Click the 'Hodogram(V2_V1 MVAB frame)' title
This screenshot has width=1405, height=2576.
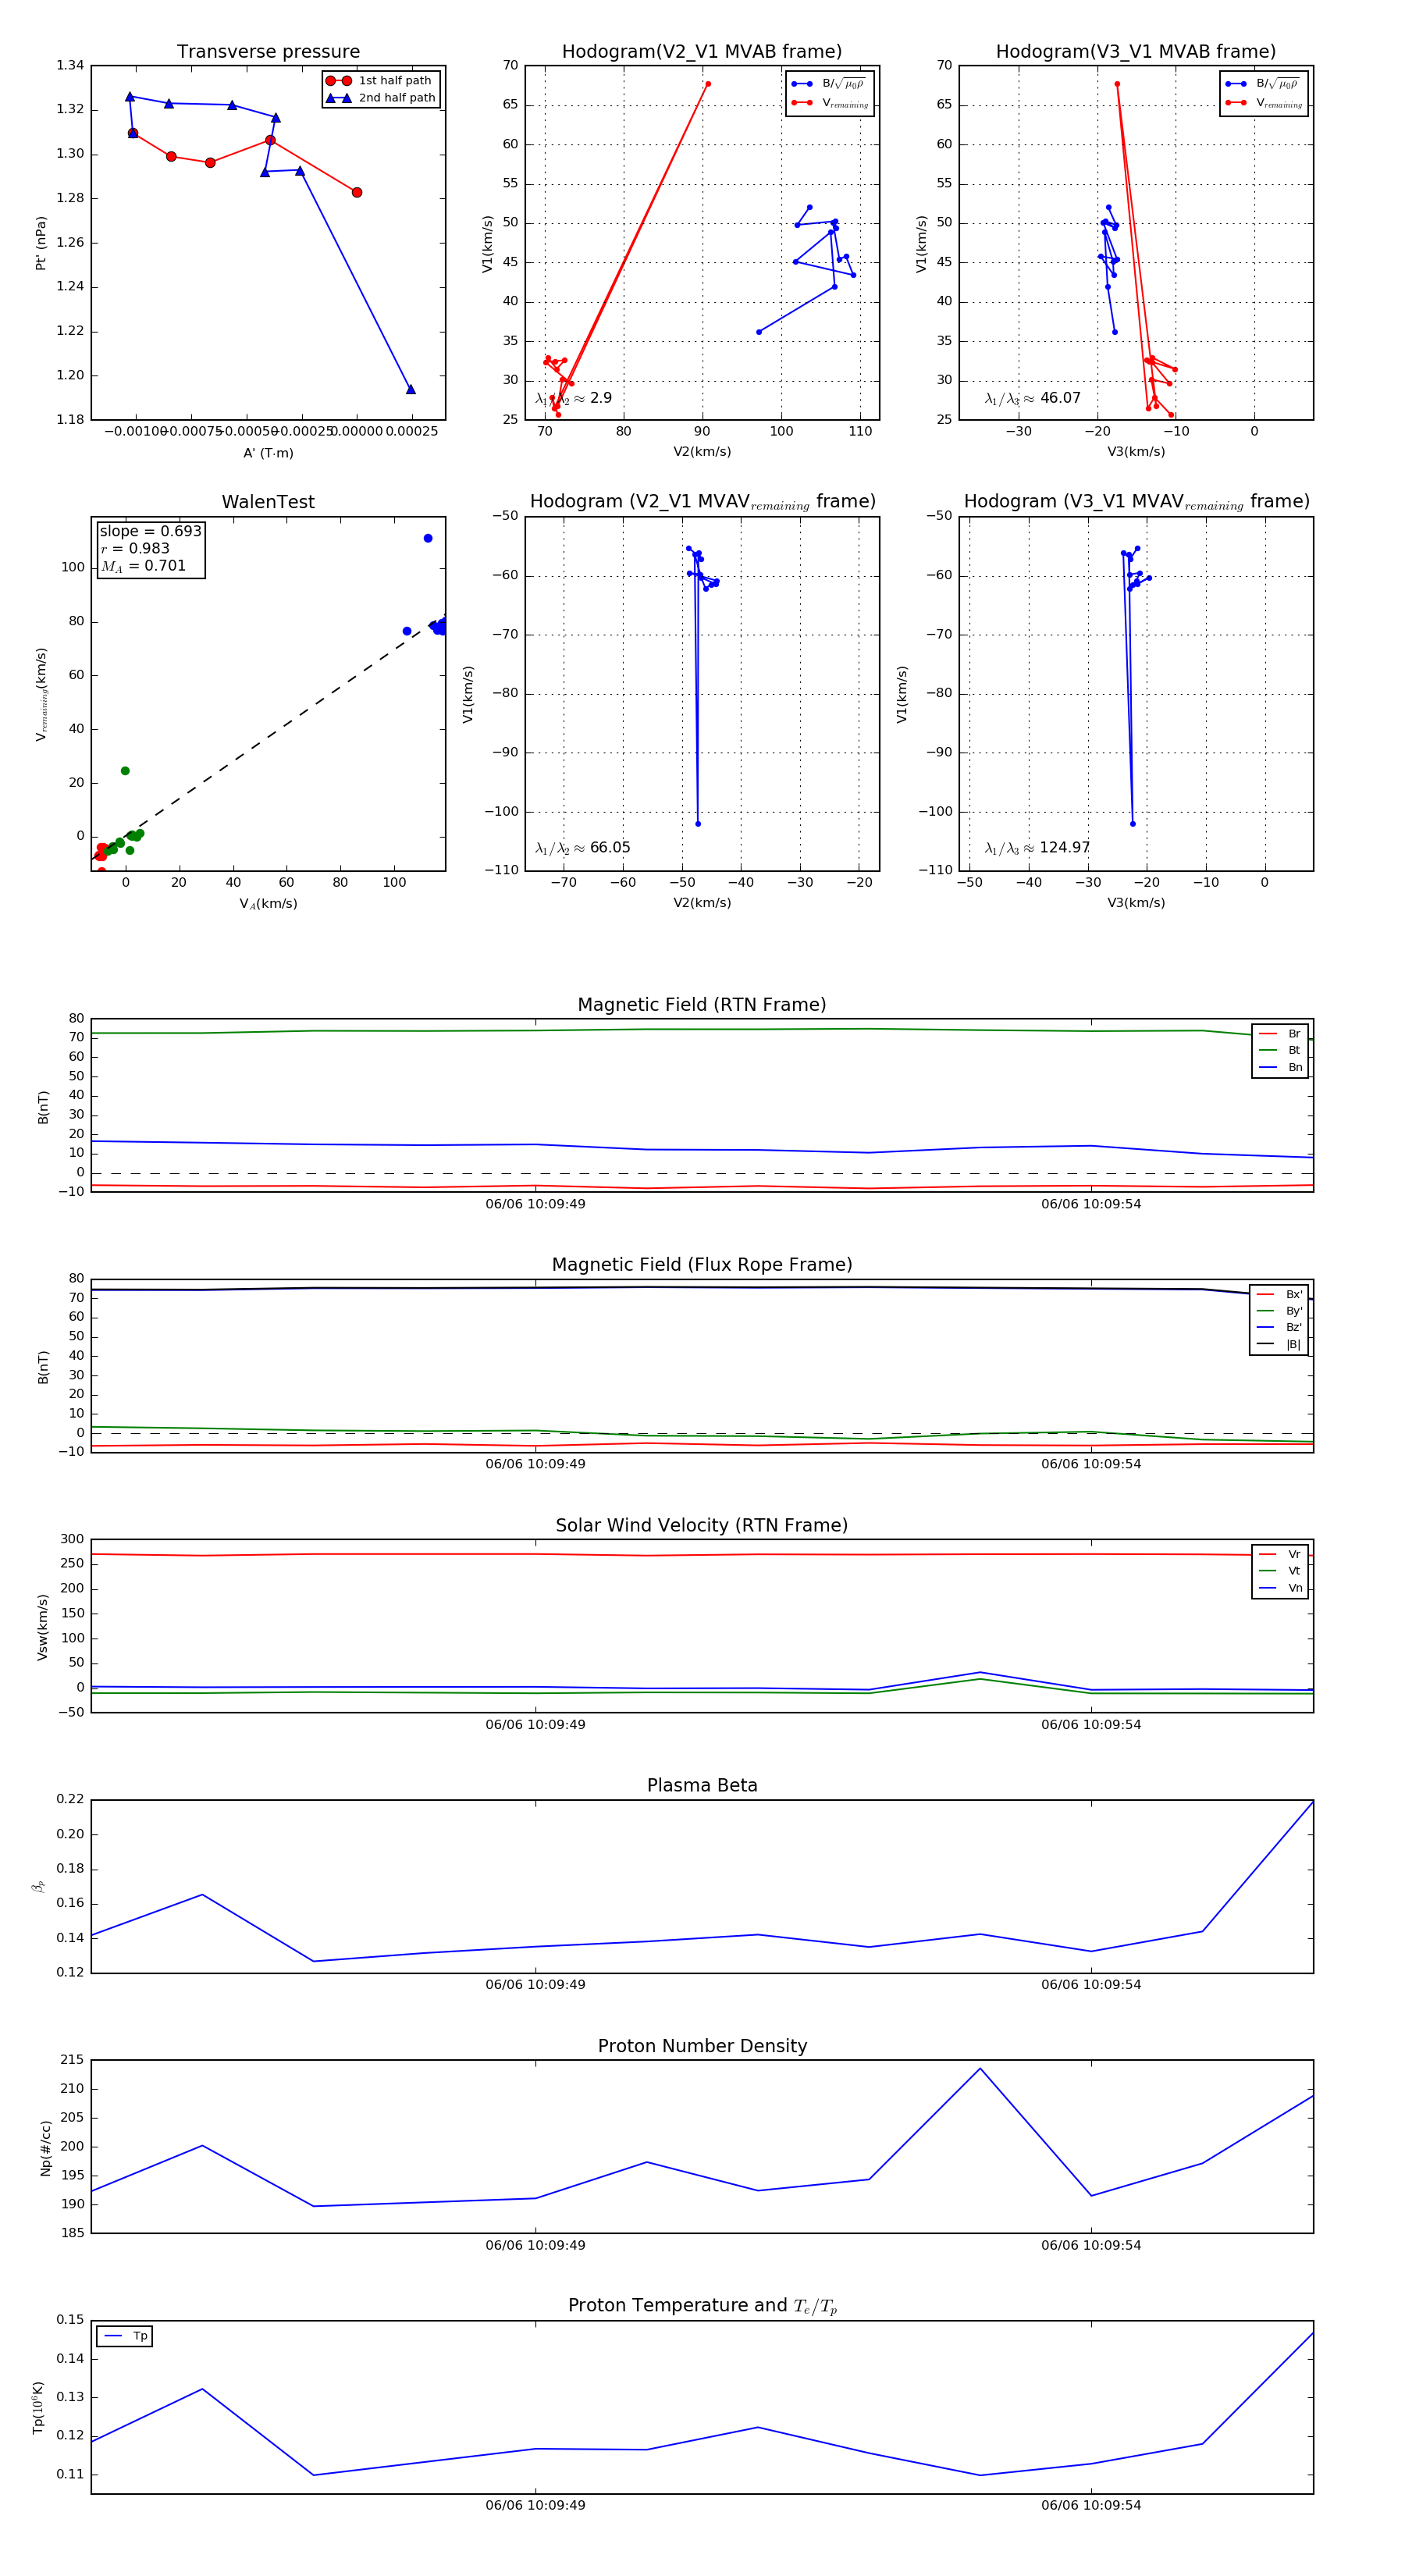pyautogui.click(x=702, y=52)
